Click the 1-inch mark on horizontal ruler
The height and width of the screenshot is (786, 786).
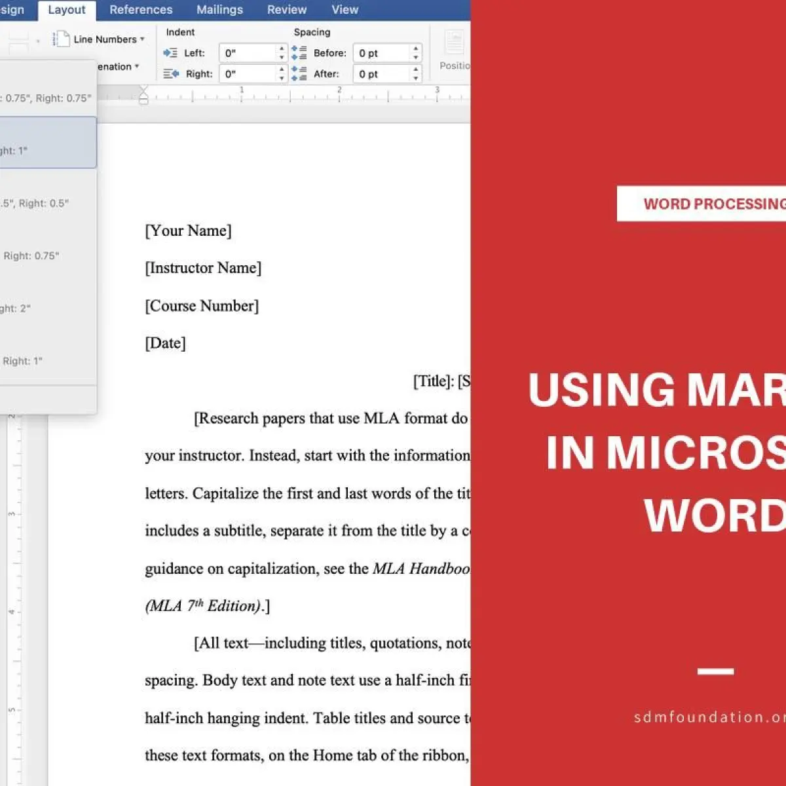[241, 90]
